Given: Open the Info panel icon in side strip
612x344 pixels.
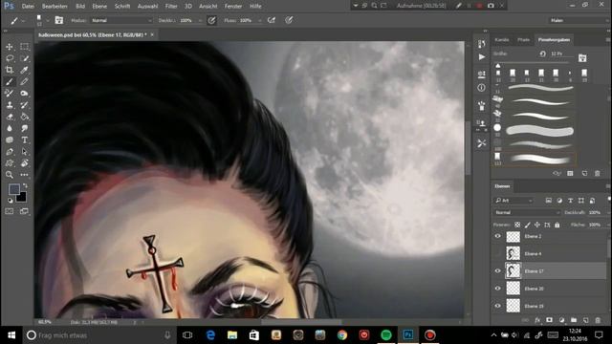Looking at the screenshot, I should 482,88.
